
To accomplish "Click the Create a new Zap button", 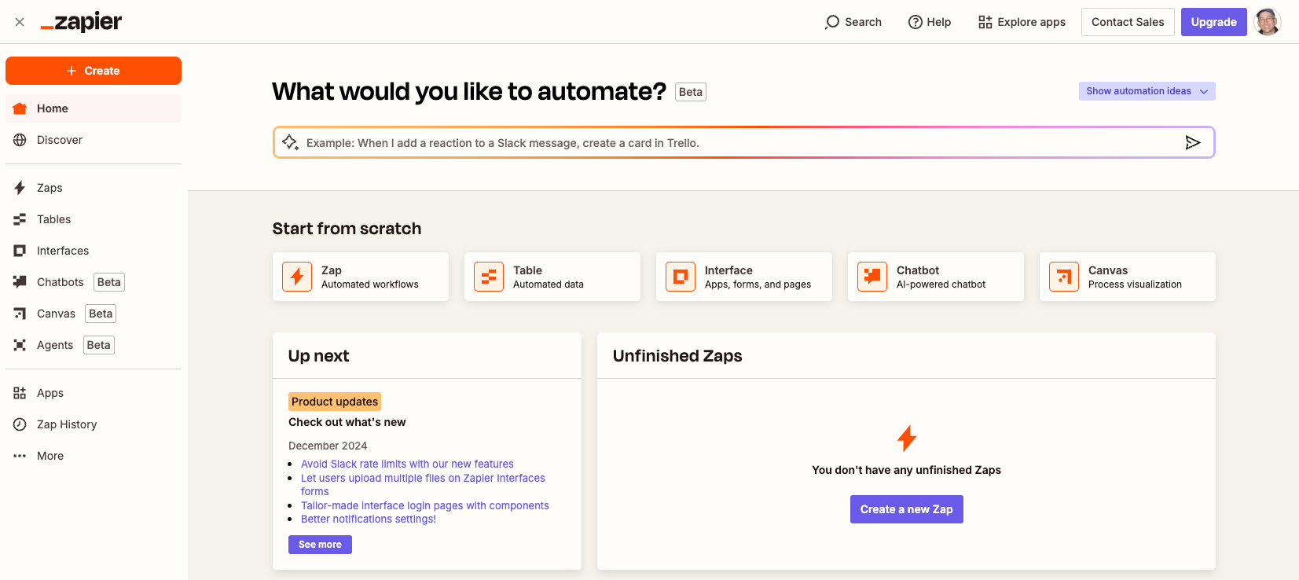I will tap(906, 509).
